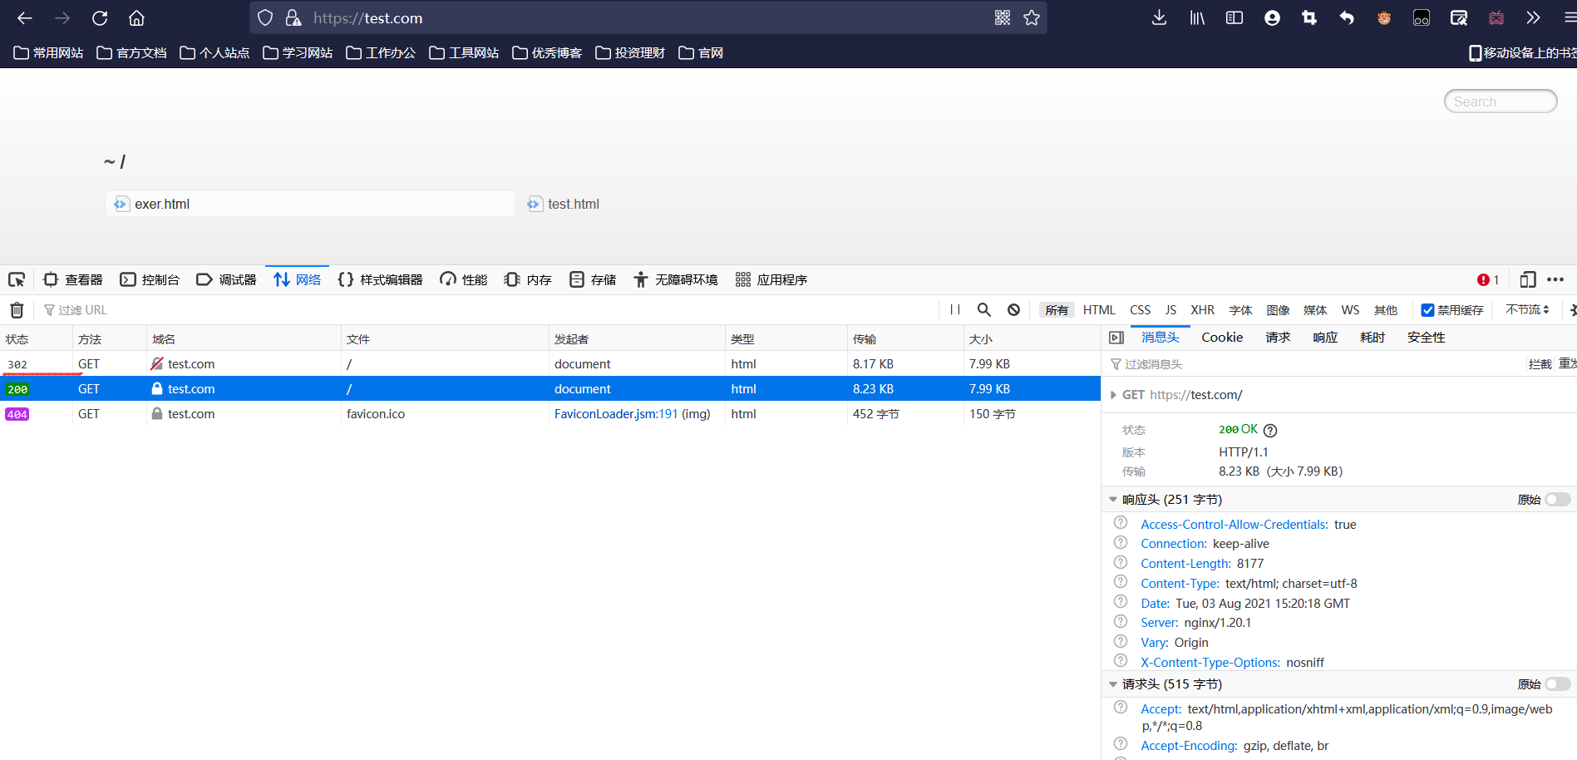Open the network search magnifier
Viewport: 1577px width, 760px height.
[984, 309]
